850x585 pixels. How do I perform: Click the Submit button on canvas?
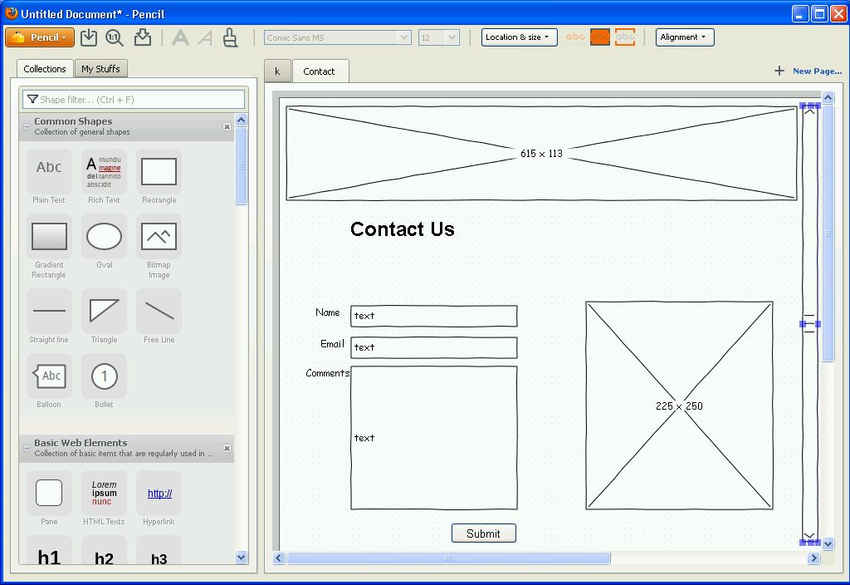(x=484, y=533)
